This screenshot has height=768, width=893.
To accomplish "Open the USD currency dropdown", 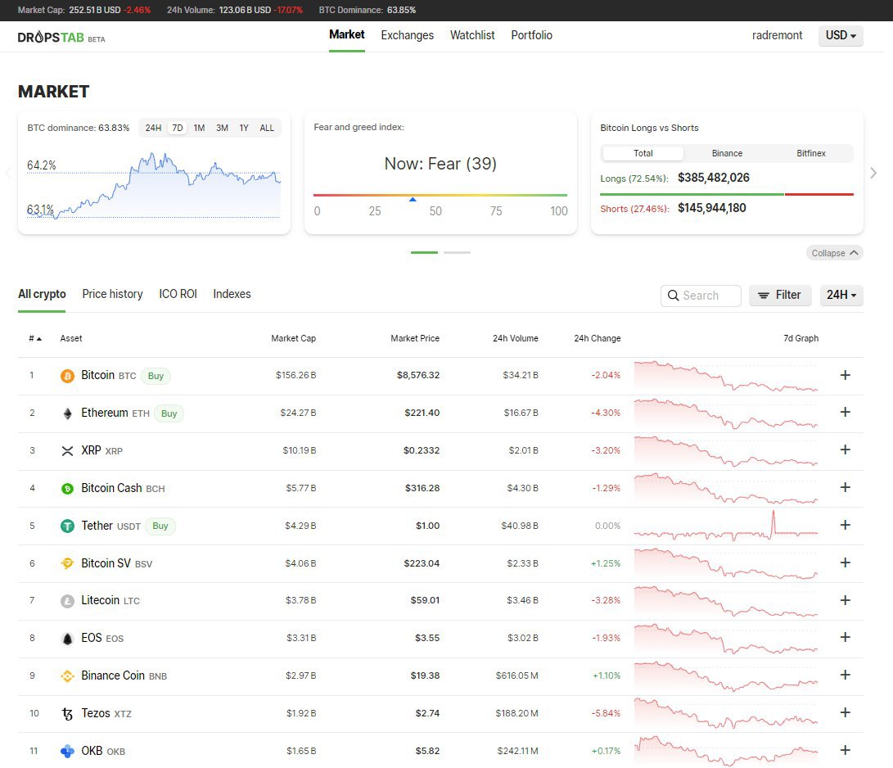I will (x=841, y=35).
